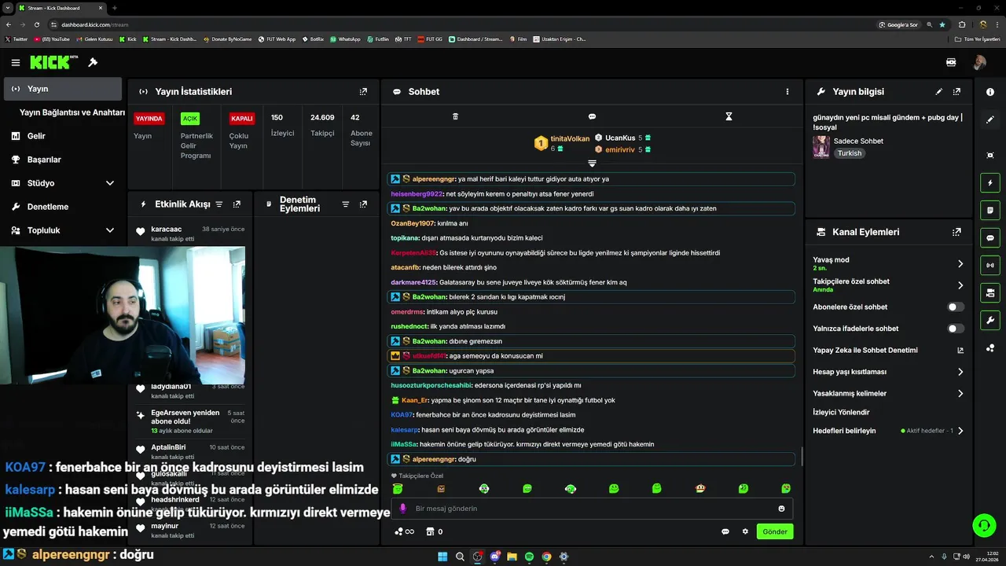
Task: Open Sohbet panel three-dot options menu
Action: pyautogui.click(x=788, y=91)
